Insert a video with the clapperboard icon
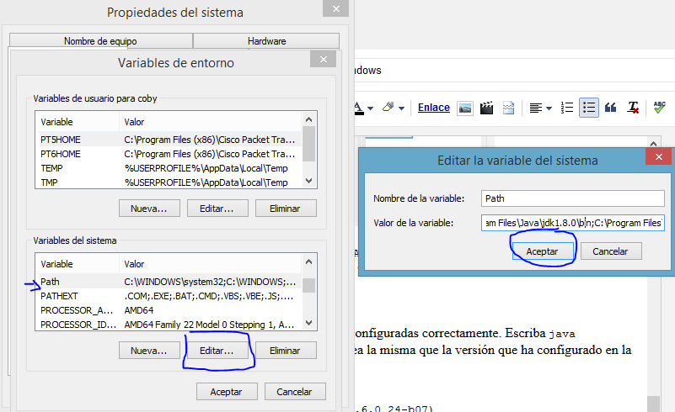This screenshot has height=412, width=675. coord(486,108)
